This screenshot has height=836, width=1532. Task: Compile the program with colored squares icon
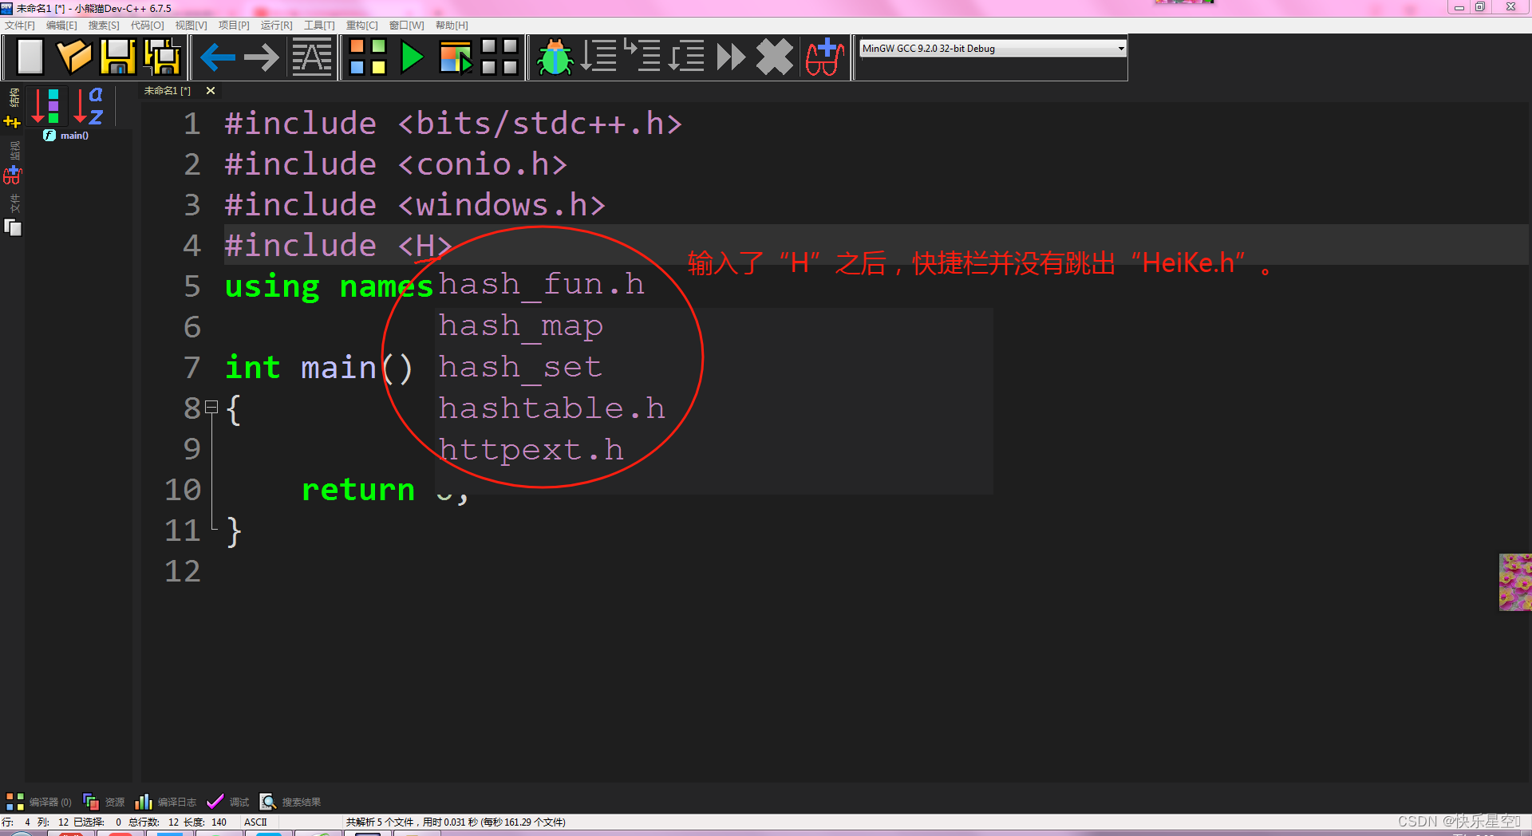pos(368,57)
